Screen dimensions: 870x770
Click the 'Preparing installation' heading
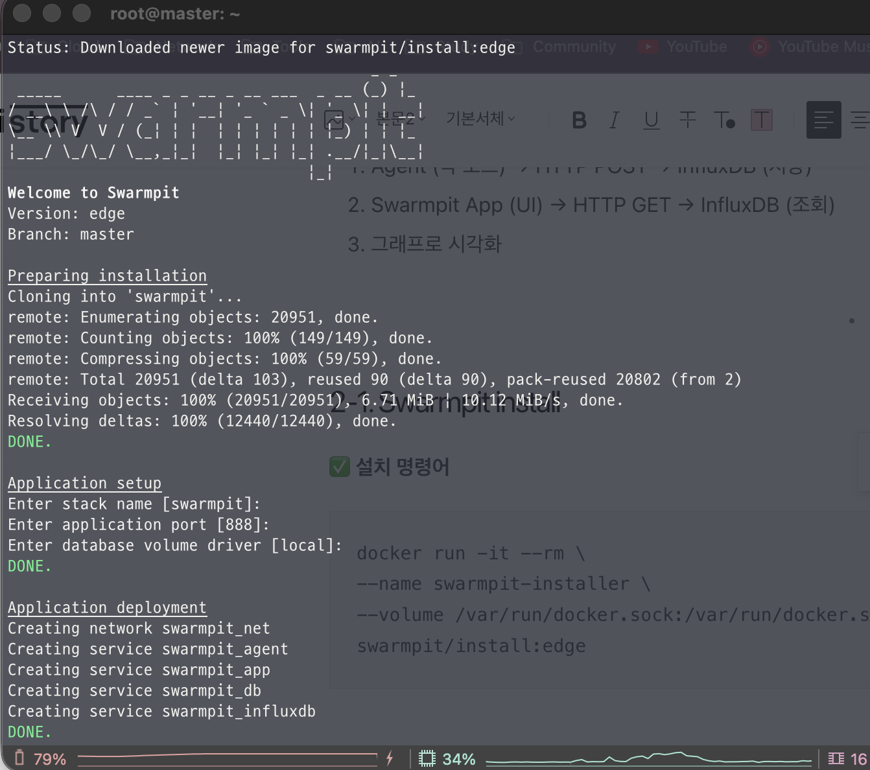pos(107,276)
